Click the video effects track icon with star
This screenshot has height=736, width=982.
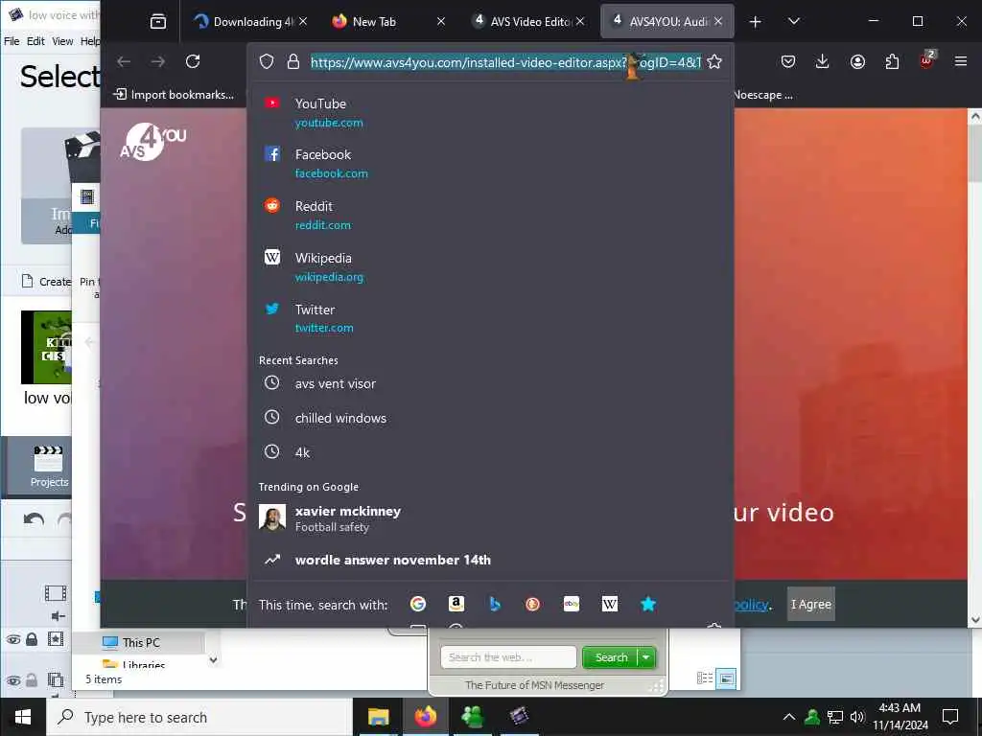[x=55, y=639]
